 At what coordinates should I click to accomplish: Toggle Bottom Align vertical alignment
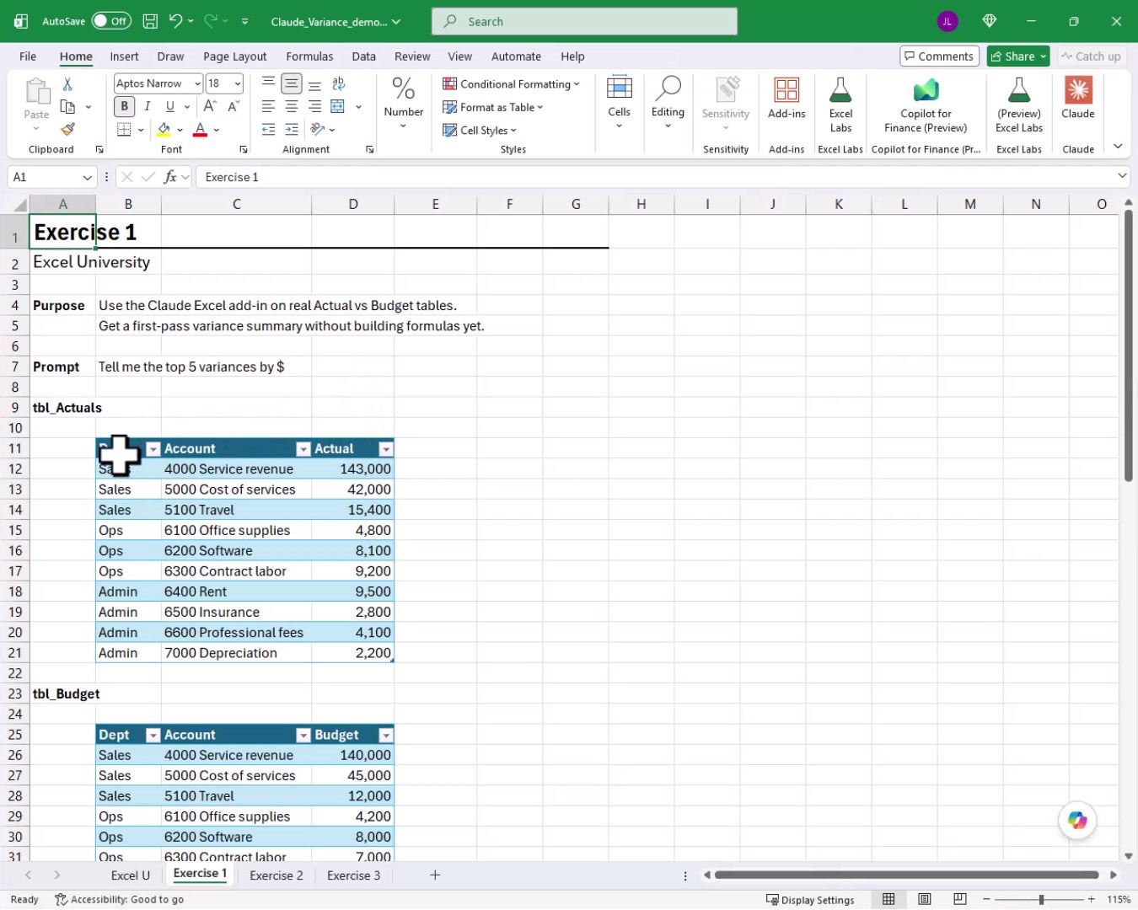click(314, 83)
